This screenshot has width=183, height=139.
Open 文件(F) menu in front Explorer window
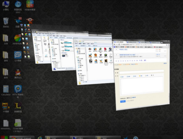coord(77,44)
